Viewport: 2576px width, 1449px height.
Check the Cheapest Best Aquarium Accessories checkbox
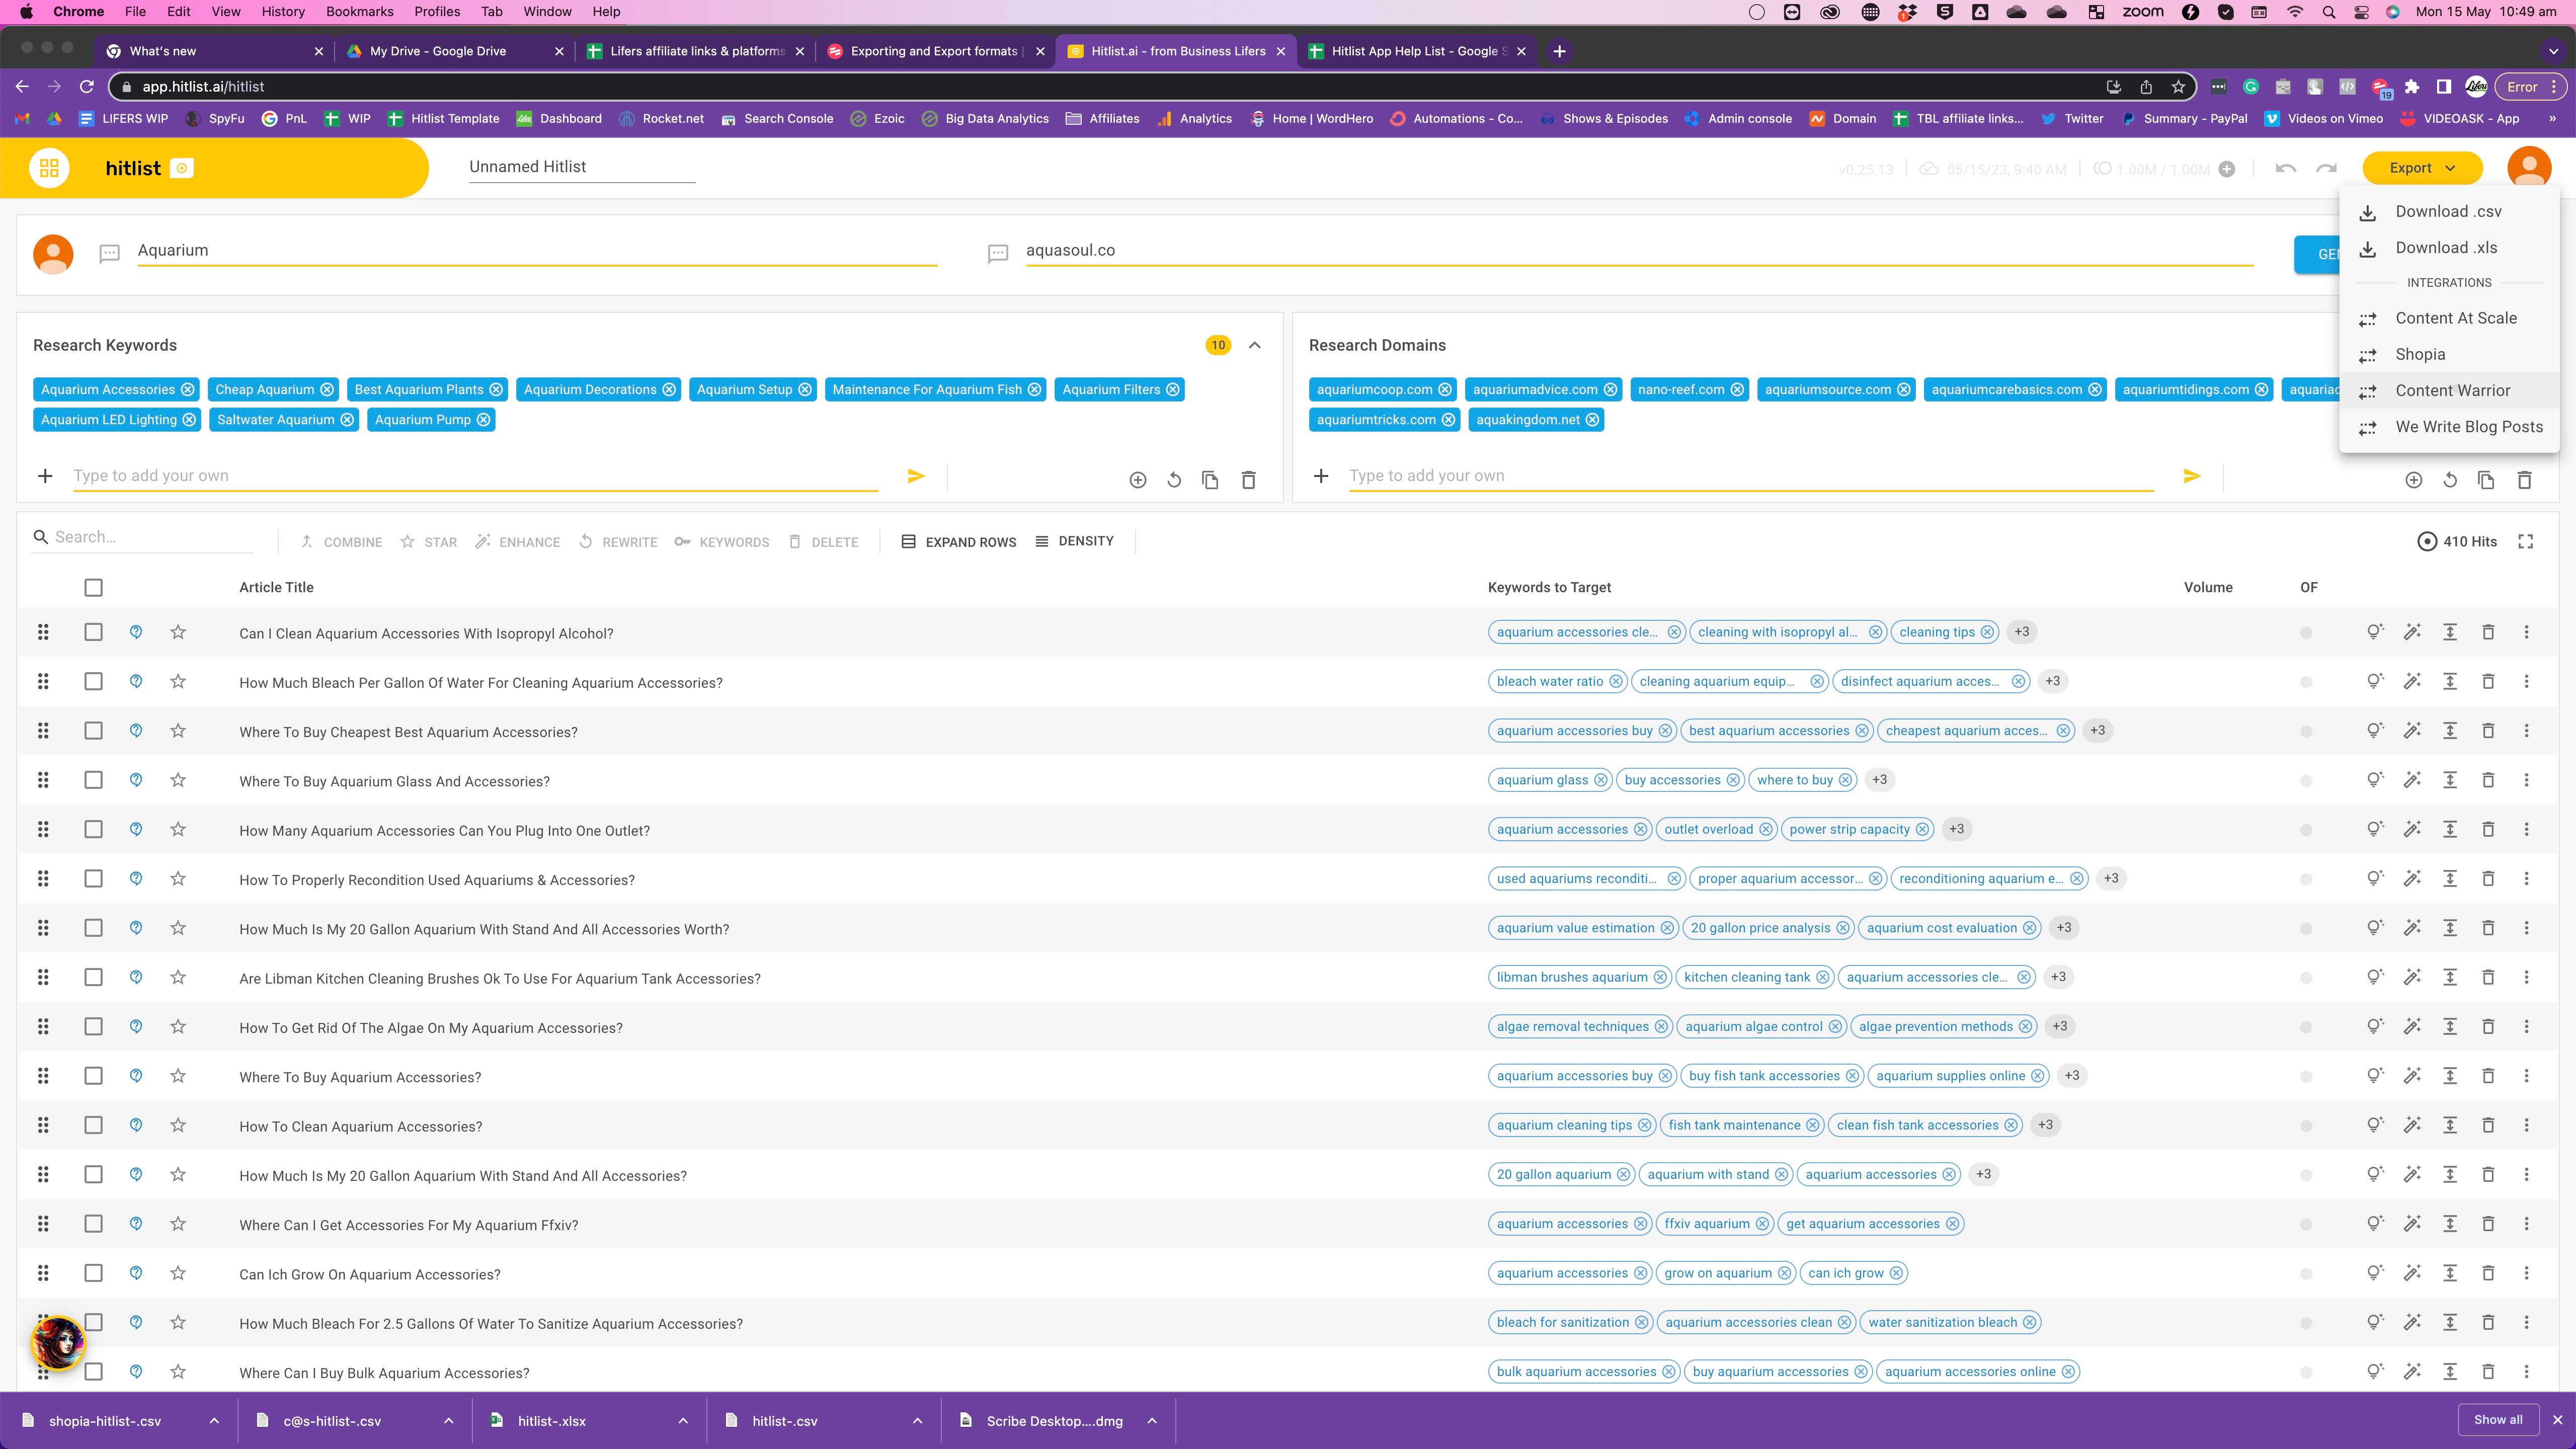pos(93,731)
